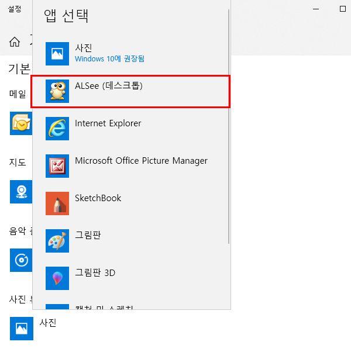Choose the SketchBook label
The image size is (351, 352).
(98, 198)
